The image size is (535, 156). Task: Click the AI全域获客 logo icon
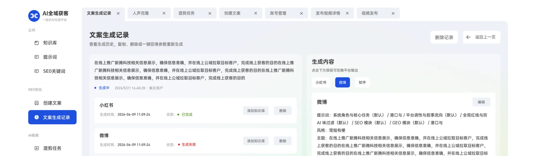pyautogui.click(x=34, y=16)
